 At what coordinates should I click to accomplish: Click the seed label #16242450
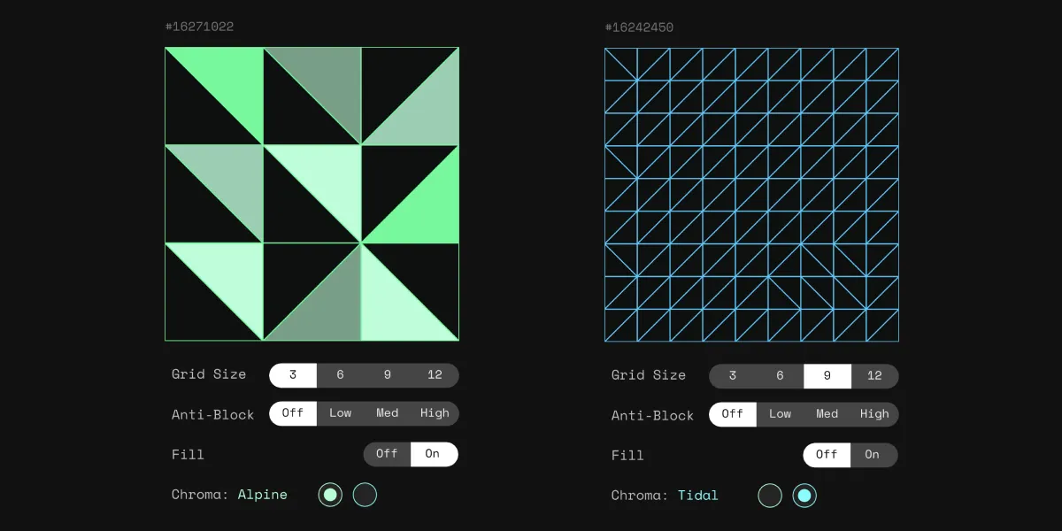639,27
